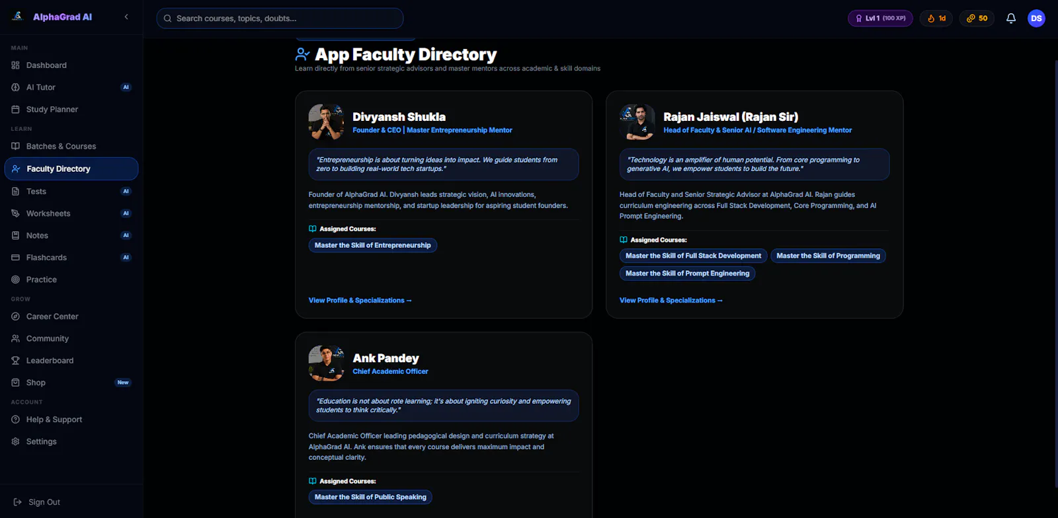Open Help & Support
The height and width of the screenshot is (518, 1058).
71,420
